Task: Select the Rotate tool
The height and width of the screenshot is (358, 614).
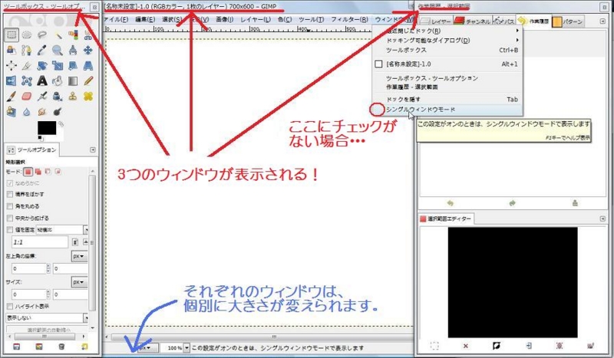Action: point(42,66)
